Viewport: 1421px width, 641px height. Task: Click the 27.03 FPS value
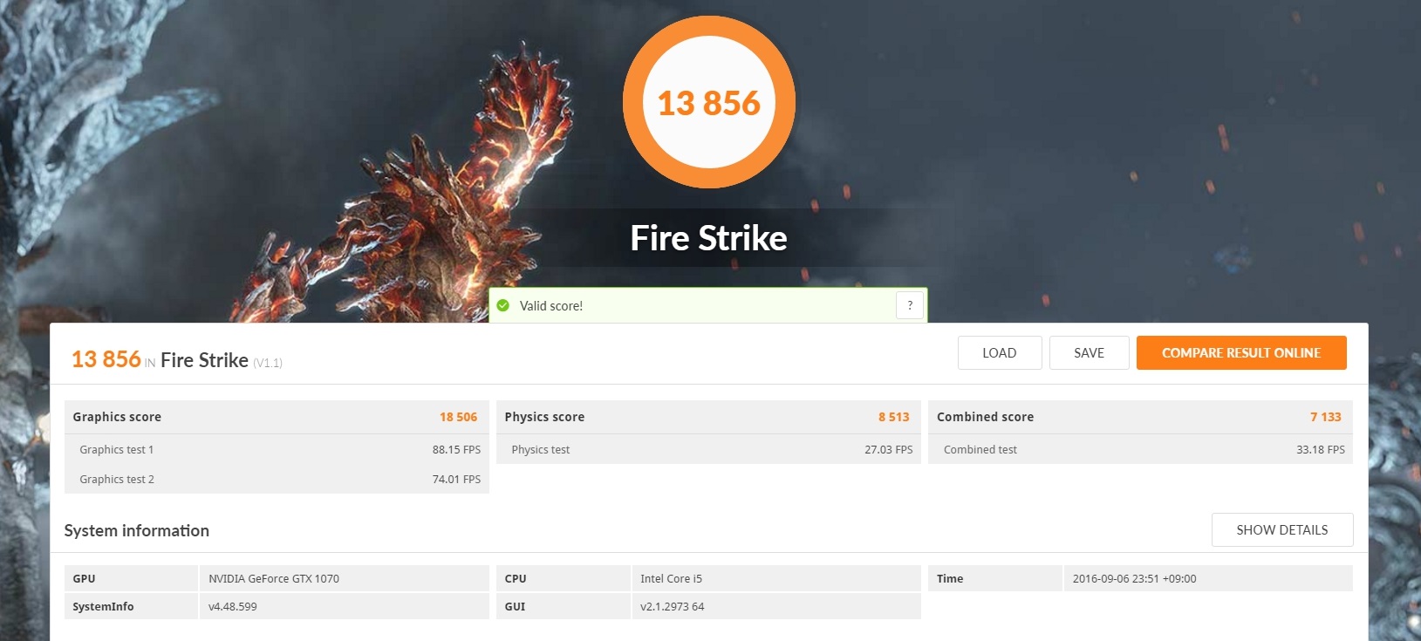(x=889, y=450)
